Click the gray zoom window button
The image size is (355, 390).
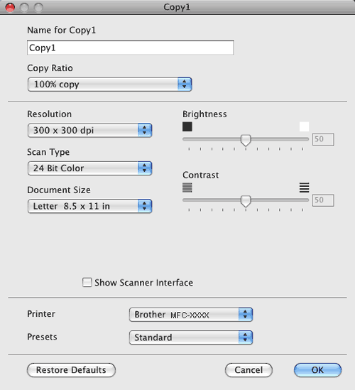click(38, 8)
